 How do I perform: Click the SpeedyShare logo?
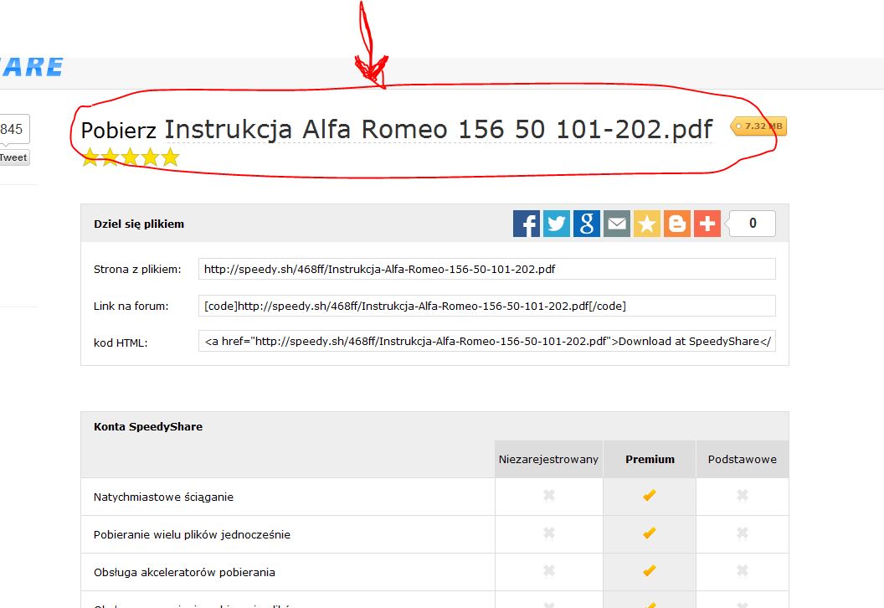click(32, 67)
